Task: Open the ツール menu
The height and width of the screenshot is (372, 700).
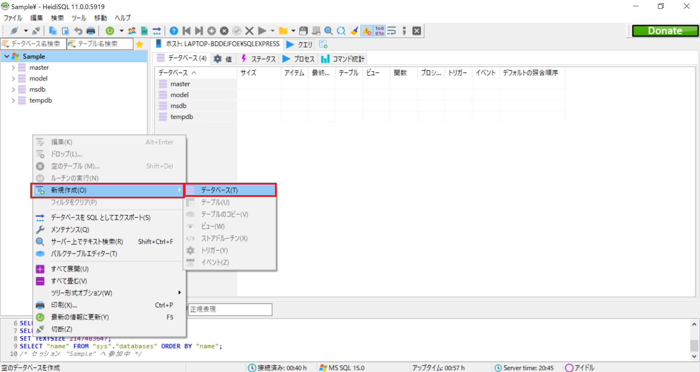Action: point(79,18)
